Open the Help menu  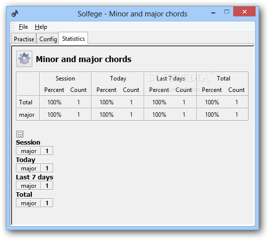pos(41,27)
